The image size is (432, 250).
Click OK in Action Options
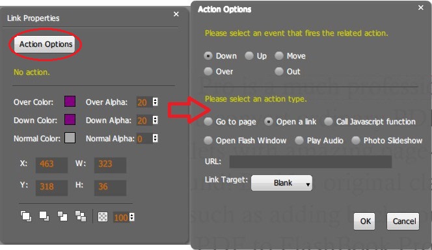364,221
